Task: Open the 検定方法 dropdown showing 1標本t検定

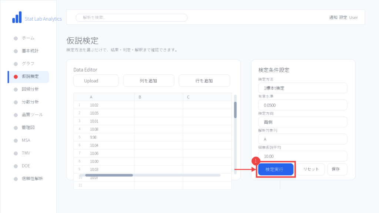Action: coord(303,88)
